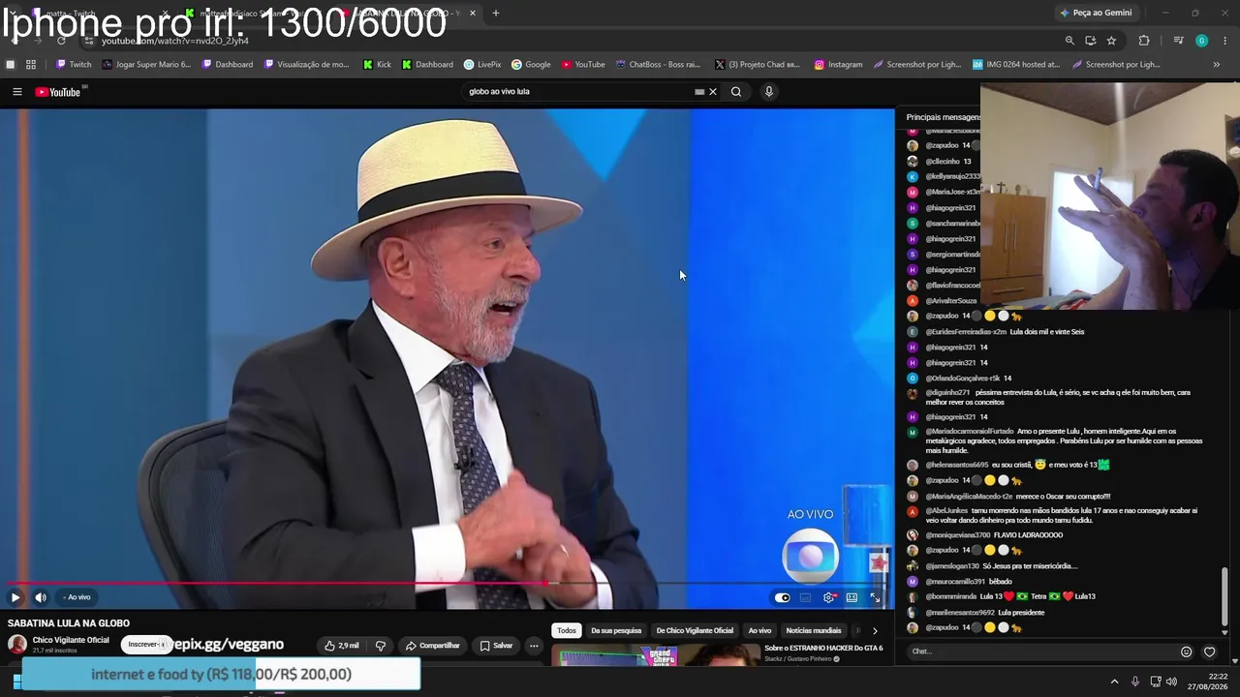Open the Chico Vigilante channel avatar

(x=17, y=645)
